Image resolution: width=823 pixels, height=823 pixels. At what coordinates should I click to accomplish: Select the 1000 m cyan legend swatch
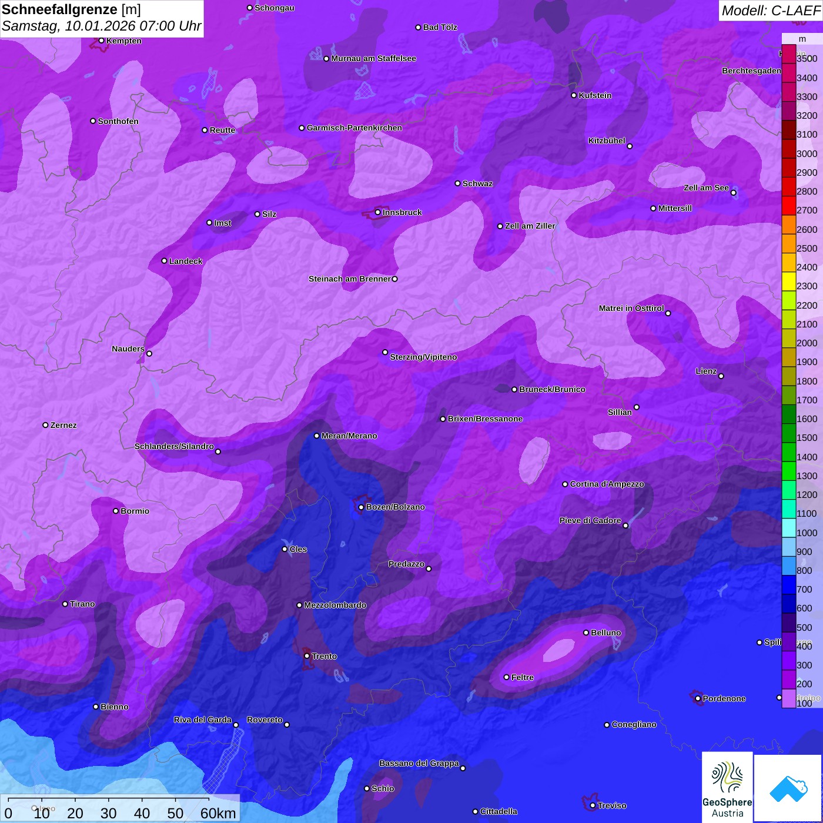point(788,528)
